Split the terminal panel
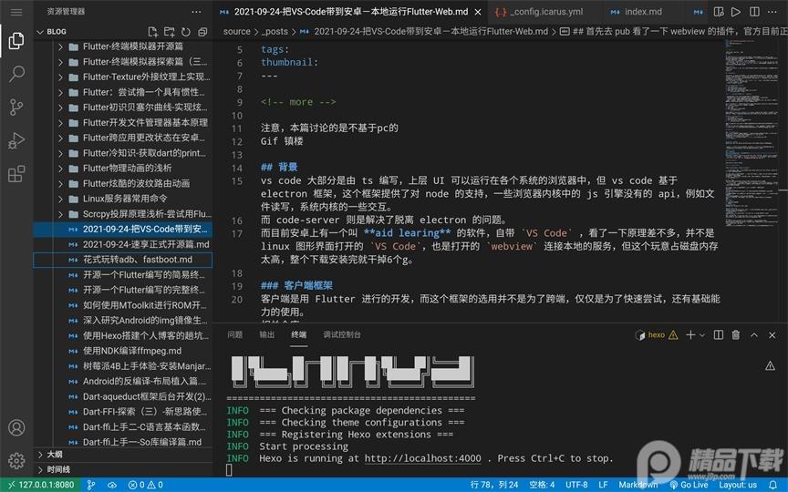 [x=713, y=334]
